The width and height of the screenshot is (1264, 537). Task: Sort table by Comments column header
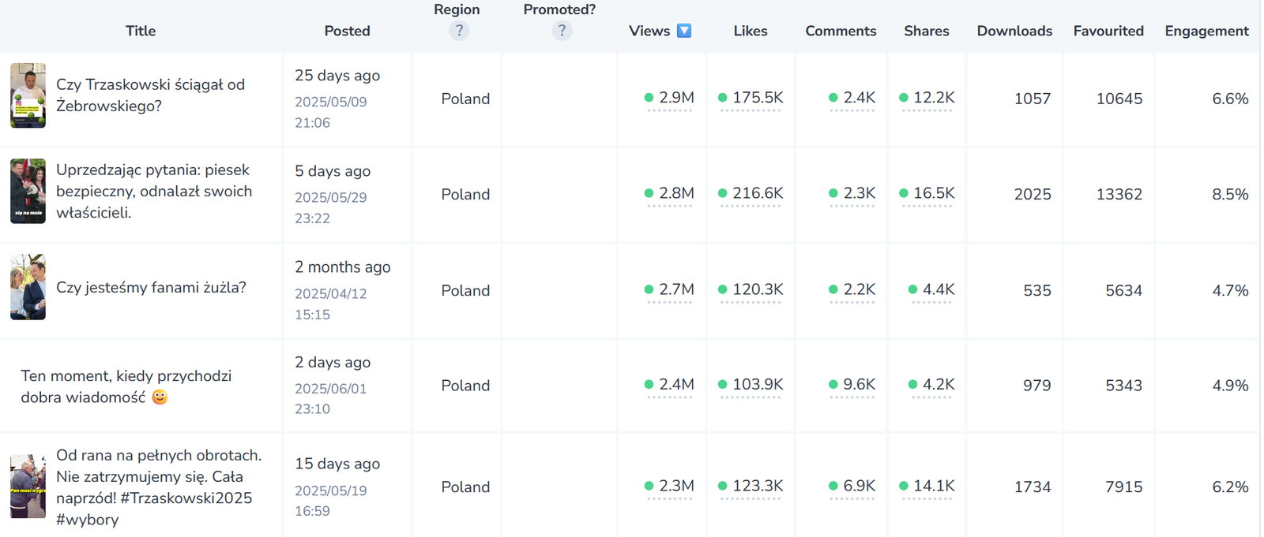coord(841,31)
